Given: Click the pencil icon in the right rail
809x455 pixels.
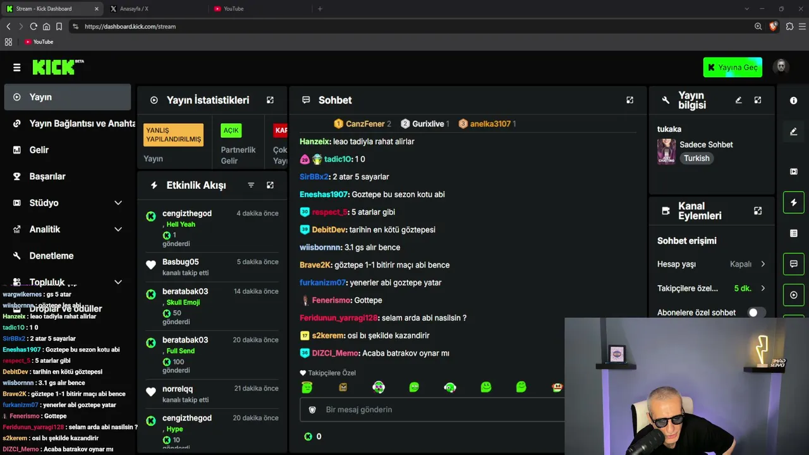Looking at the screenshot, I should (x=794, y=131).
